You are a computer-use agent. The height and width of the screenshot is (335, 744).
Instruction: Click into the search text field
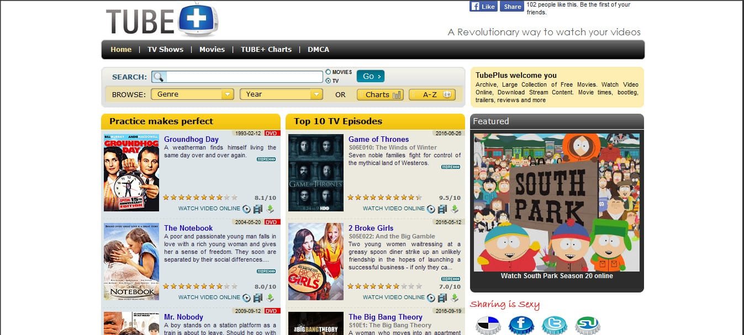point(244,77)
